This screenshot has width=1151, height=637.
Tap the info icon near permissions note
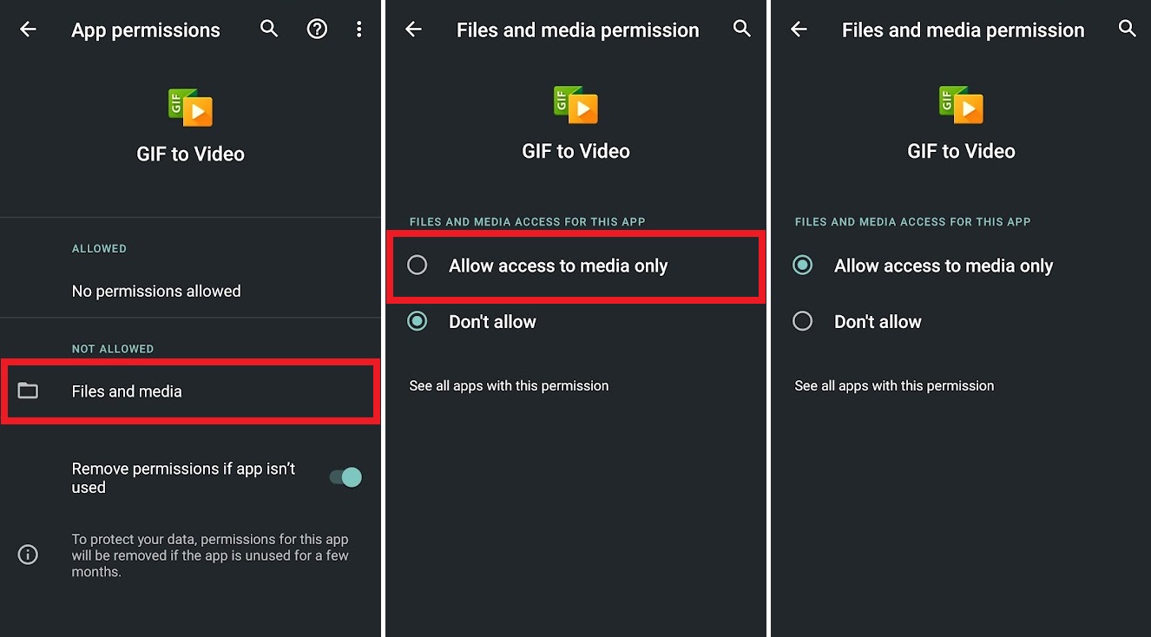pyautogui.click(x=27, y=554)
